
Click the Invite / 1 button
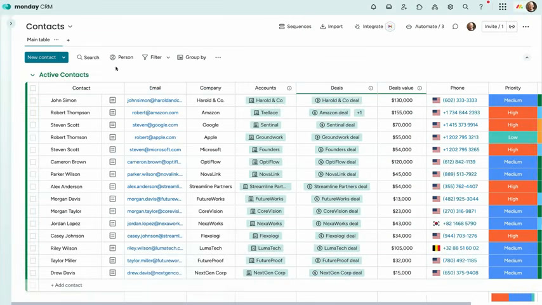(494, 27)
